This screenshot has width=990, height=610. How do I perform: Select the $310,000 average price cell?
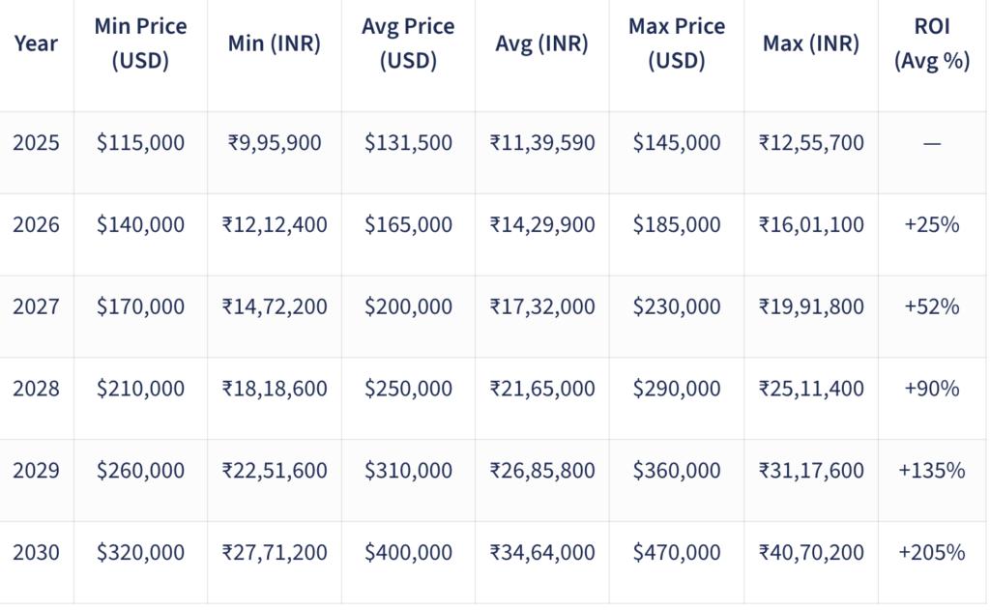(x=408, y=471)
